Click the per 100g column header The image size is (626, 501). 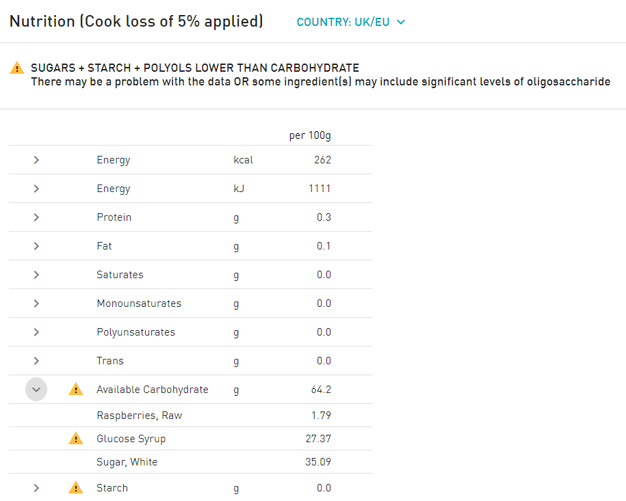(x=309, y=135)
